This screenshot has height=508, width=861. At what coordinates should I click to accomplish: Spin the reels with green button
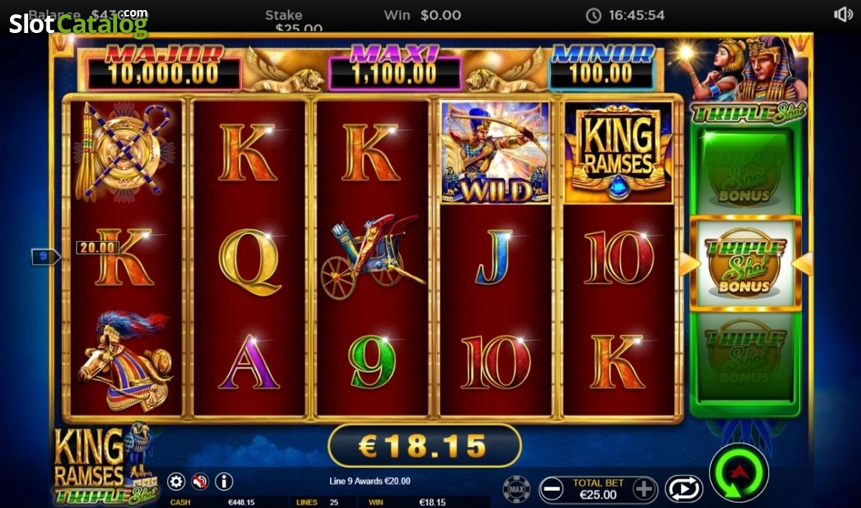tap(738, 472)
